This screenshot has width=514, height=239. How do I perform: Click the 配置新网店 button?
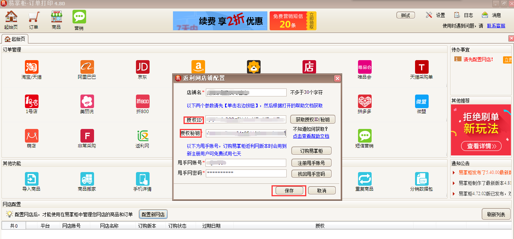coord(153,214)
